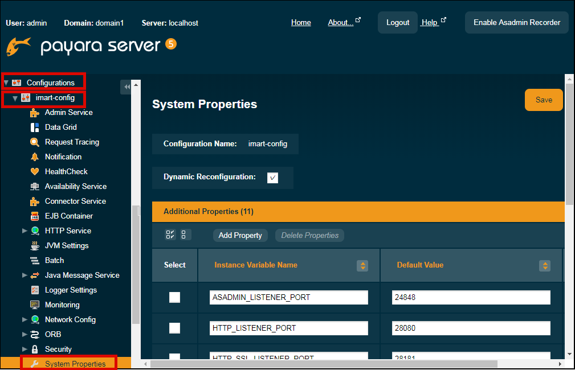Select JVM Settings in the tree
The image size is (575, 370).
67,246
